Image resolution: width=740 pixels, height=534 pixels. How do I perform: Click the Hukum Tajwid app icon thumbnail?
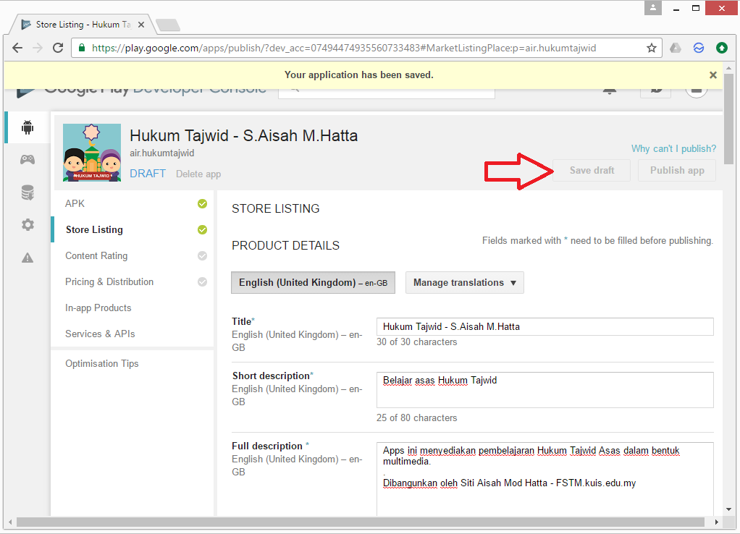pos(92,153)
